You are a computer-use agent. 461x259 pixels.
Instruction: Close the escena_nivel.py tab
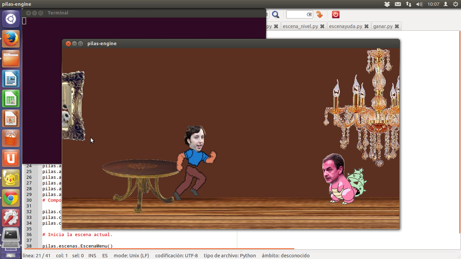(x=322, y=26)
